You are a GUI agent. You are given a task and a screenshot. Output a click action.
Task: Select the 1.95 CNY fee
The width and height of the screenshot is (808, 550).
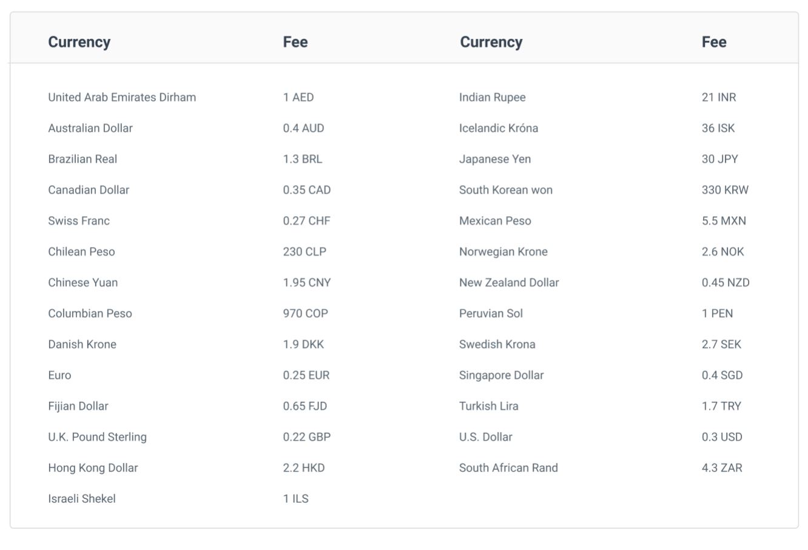coord(307,283)
